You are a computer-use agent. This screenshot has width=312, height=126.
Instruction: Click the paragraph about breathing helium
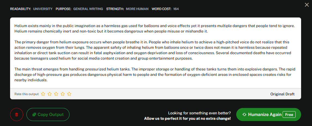(x=155, y=50)
